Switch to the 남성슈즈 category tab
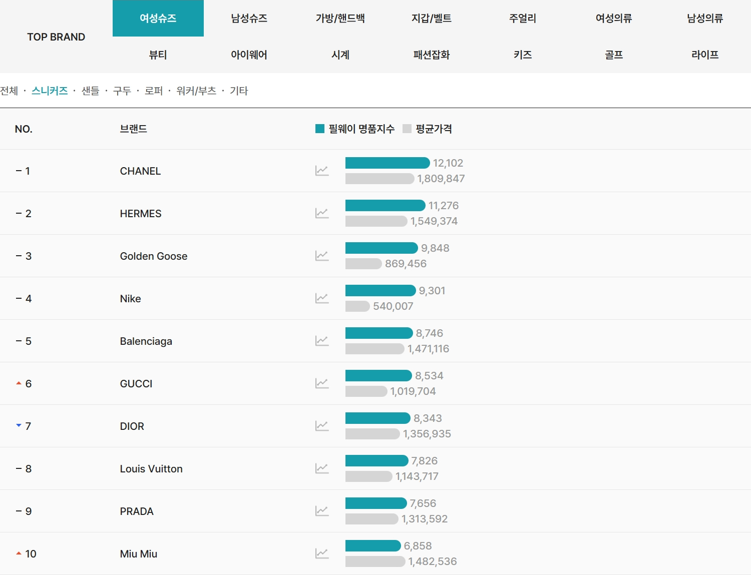 point(249,18)
